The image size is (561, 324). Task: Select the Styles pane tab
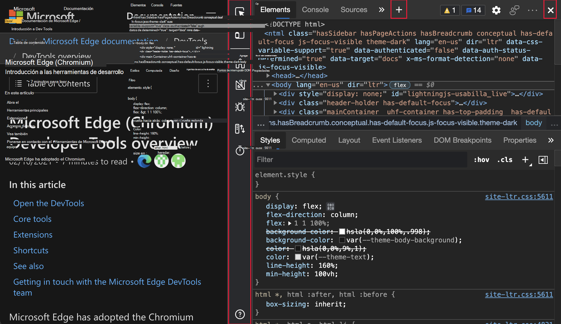pos(270,140)
